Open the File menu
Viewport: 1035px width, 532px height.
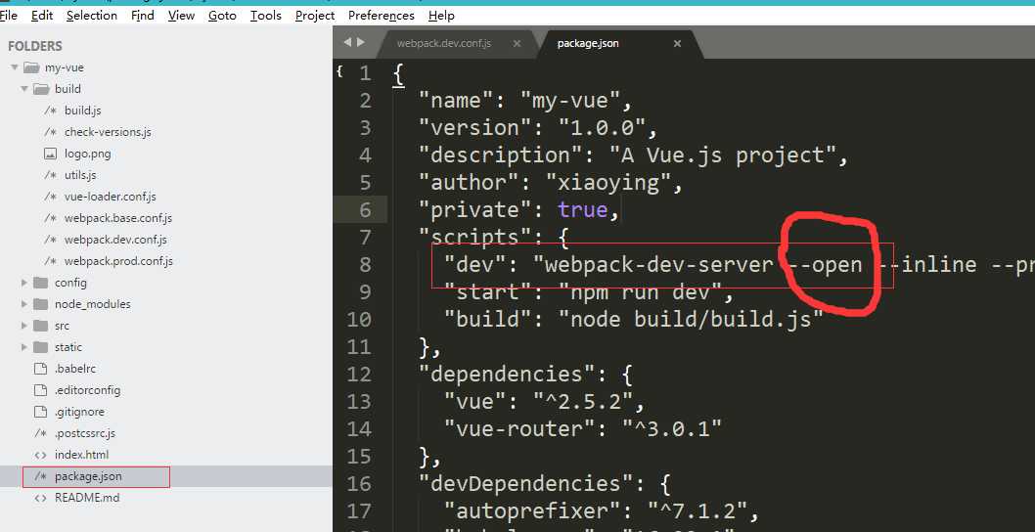coord(9,16)
